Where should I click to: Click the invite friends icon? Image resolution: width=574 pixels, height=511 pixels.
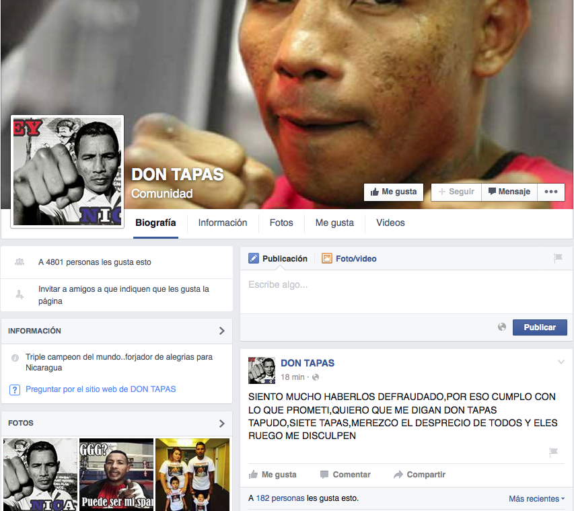20,294
